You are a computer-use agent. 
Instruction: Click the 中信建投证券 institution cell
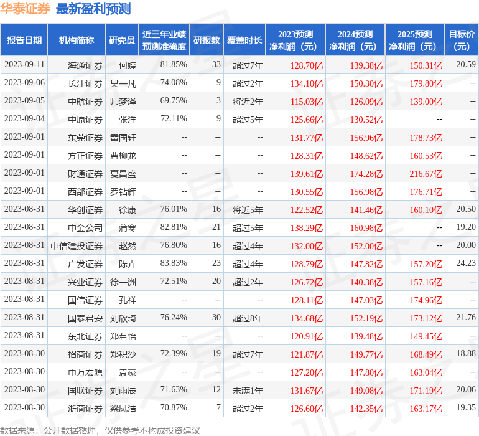pos(77,245)
